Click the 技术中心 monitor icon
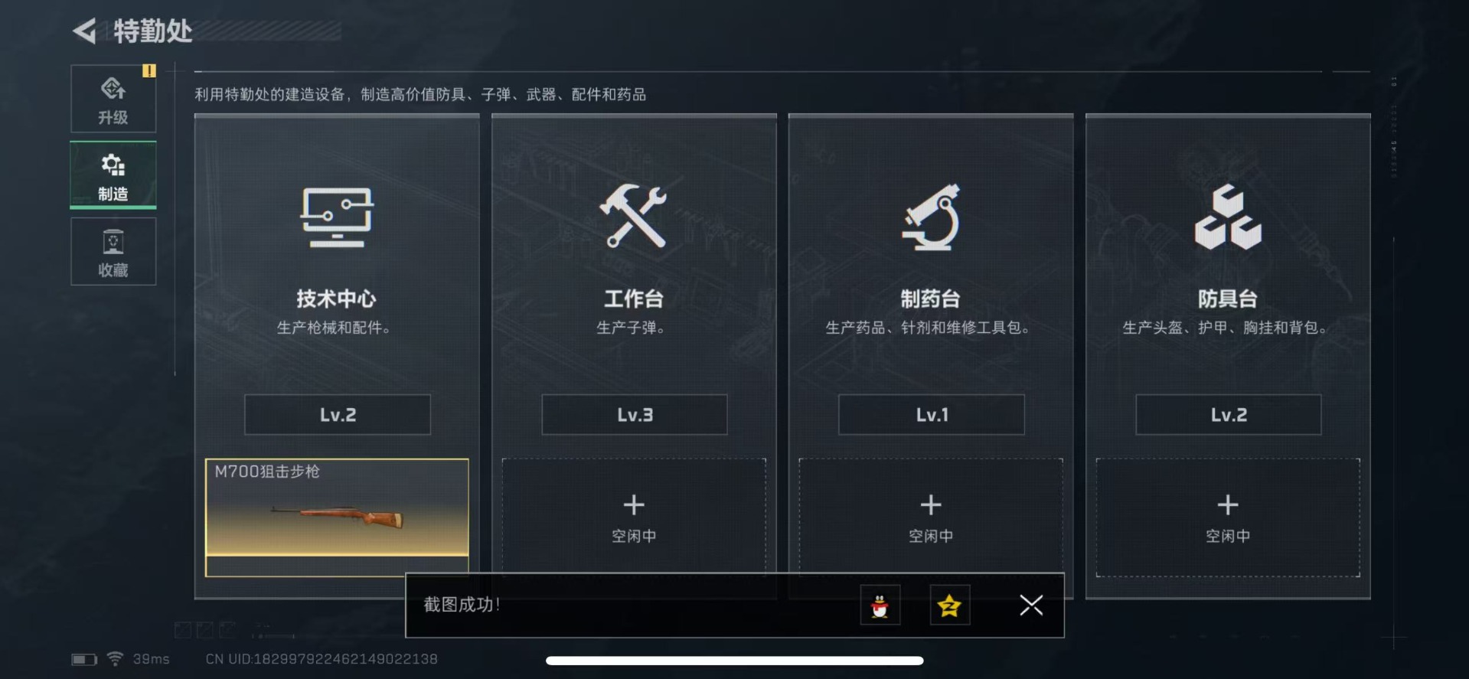1469x679 pixels. pos(337,217)
